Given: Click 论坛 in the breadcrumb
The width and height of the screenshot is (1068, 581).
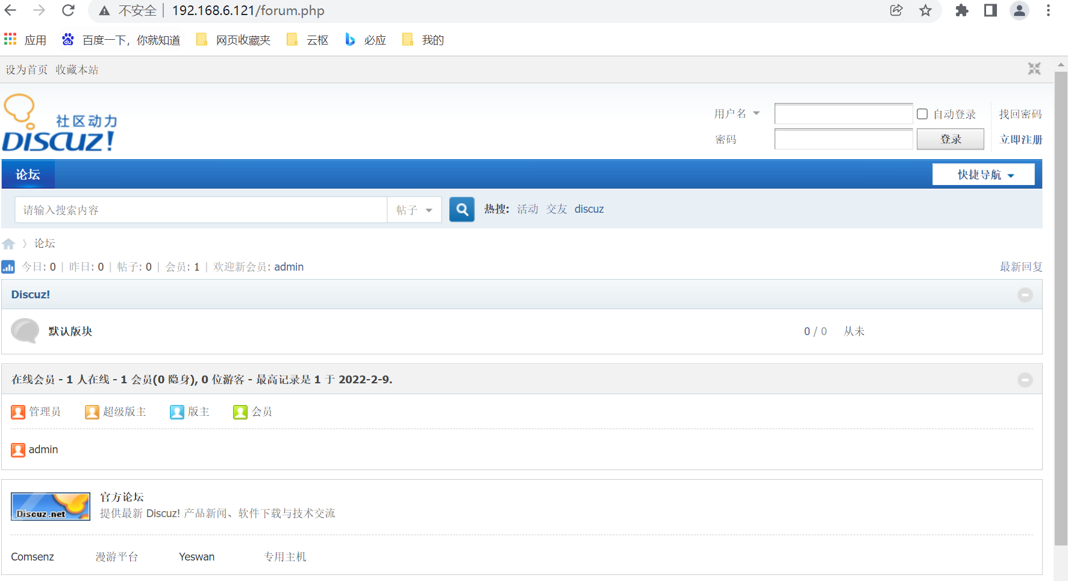Looking at the screenshot, I should (x=45, y=243).
